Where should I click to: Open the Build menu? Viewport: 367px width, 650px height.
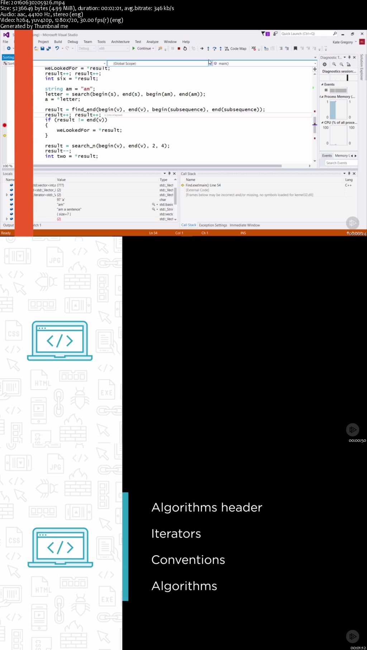click(58, 42)
